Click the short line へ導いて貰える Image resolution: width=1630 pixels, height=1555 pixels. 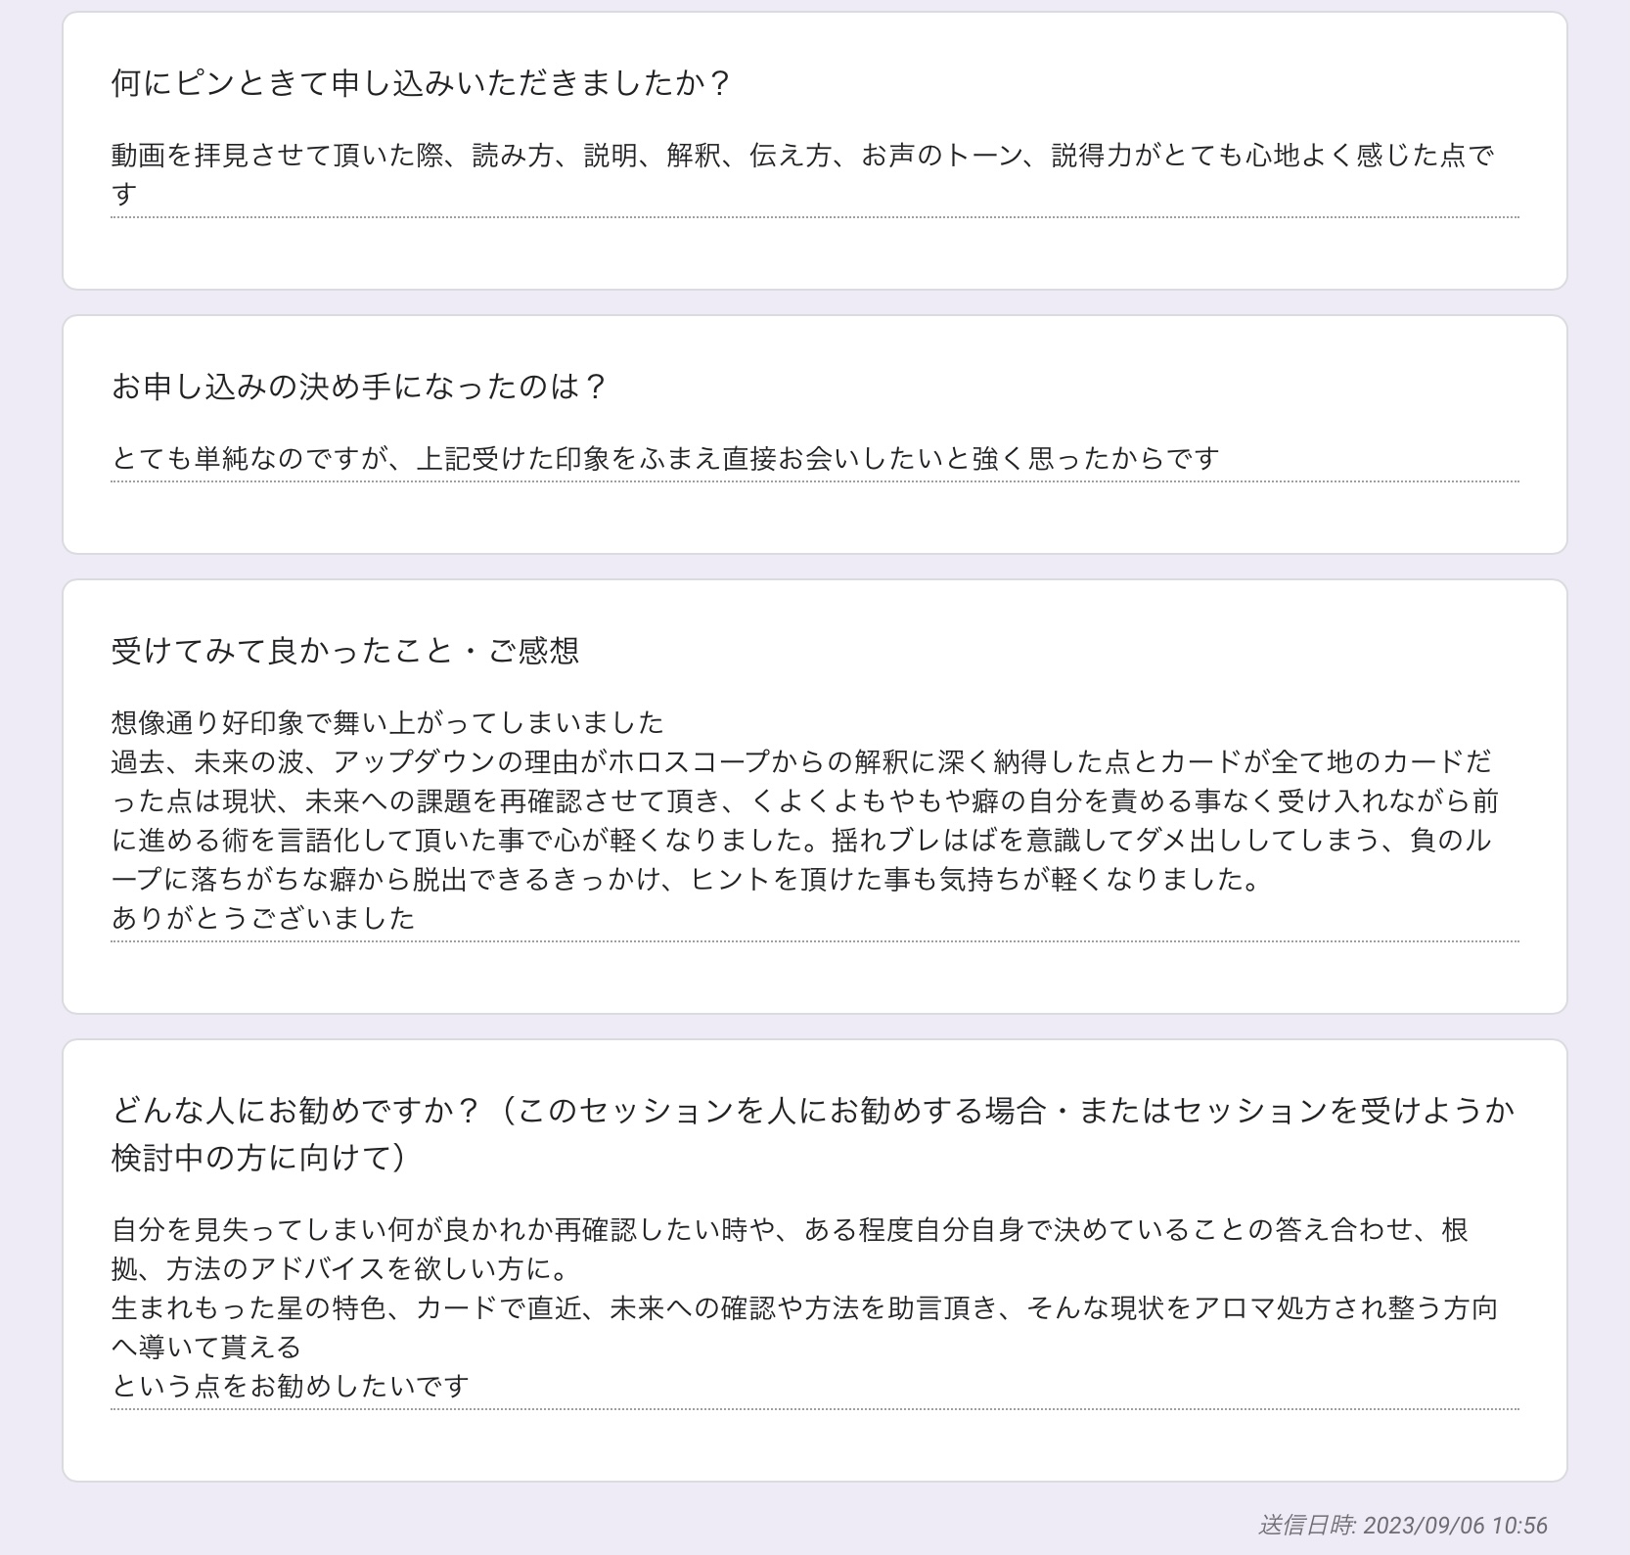point(206,1348)
